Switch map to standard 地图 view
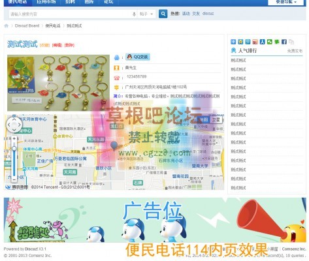 203,119
